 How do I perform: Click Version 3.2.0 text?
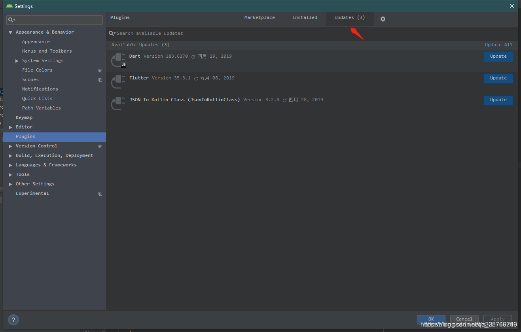[x=261, y=100]
